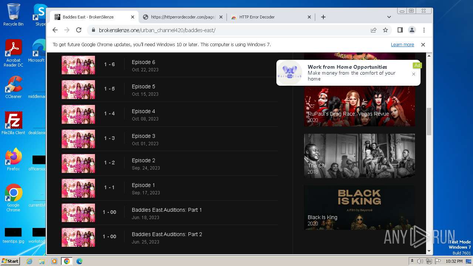Select the FileZilla Client desktop icon
Viewport: 473px width, 266px height.
tap(13, 123)
